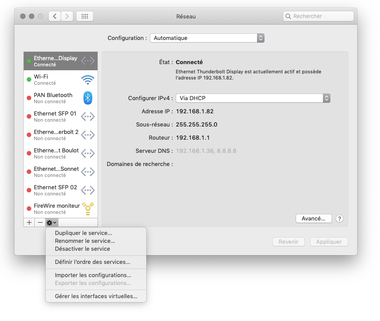The height and width of the screenshot is (321, 380).
Task: Click the Ethernet icon beside Etherne...erbolt 2
Action: [88, 135]
